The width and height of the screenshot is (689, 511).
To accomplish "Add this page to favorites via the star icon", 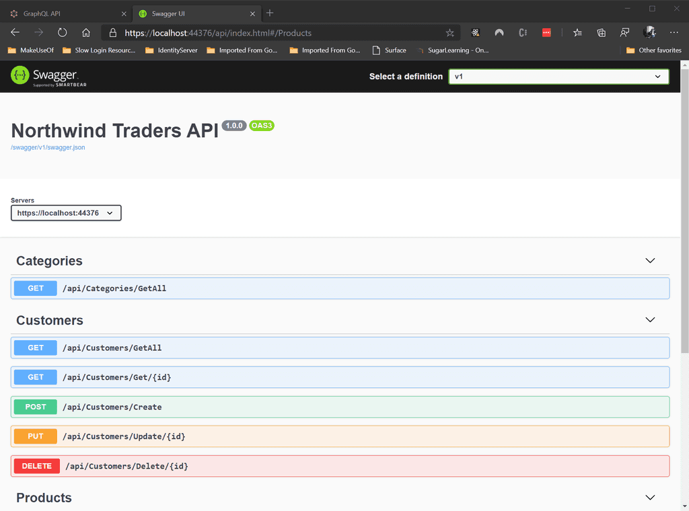I will click(x=449, y=32).
